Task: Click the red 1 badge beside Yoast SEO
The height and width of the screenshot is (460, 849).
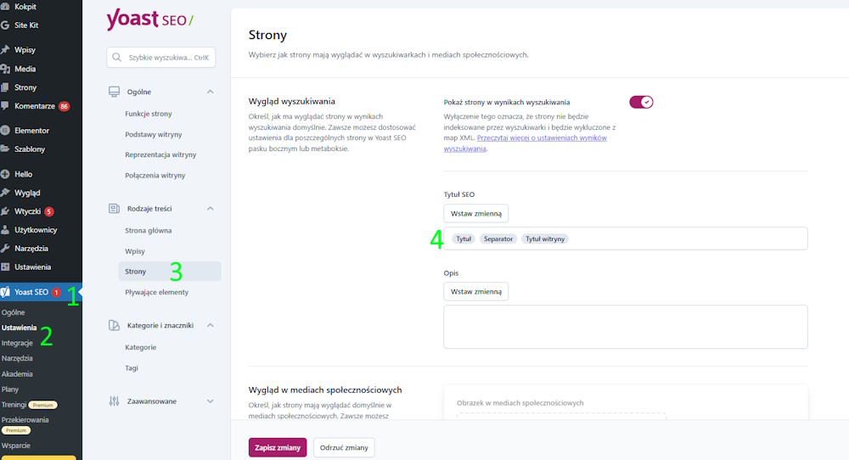Action: click(56, 292)
